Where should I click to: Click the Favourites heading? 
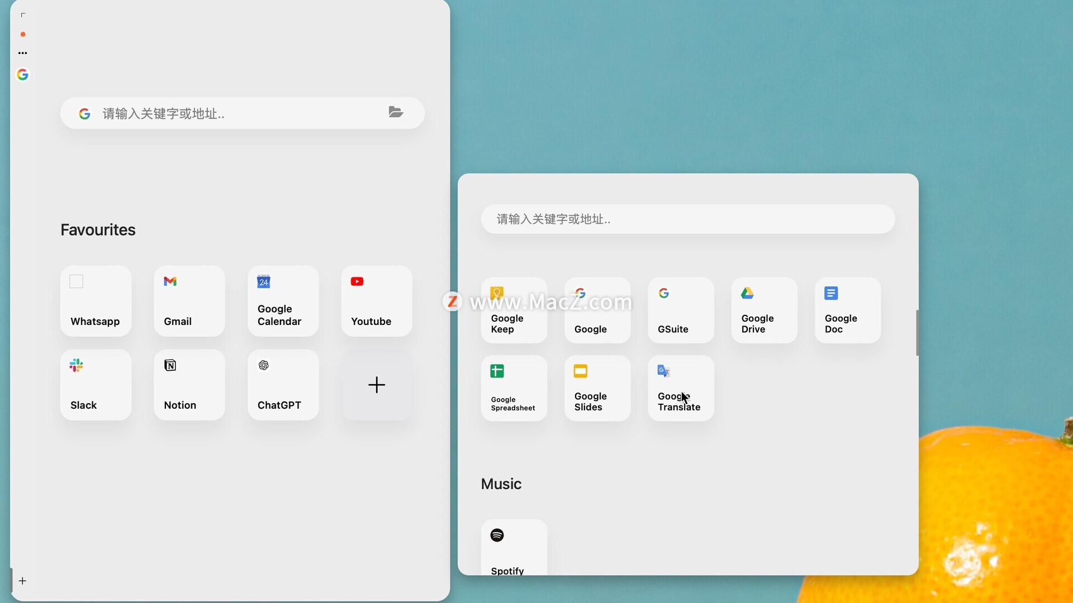[x=98, y=230]
